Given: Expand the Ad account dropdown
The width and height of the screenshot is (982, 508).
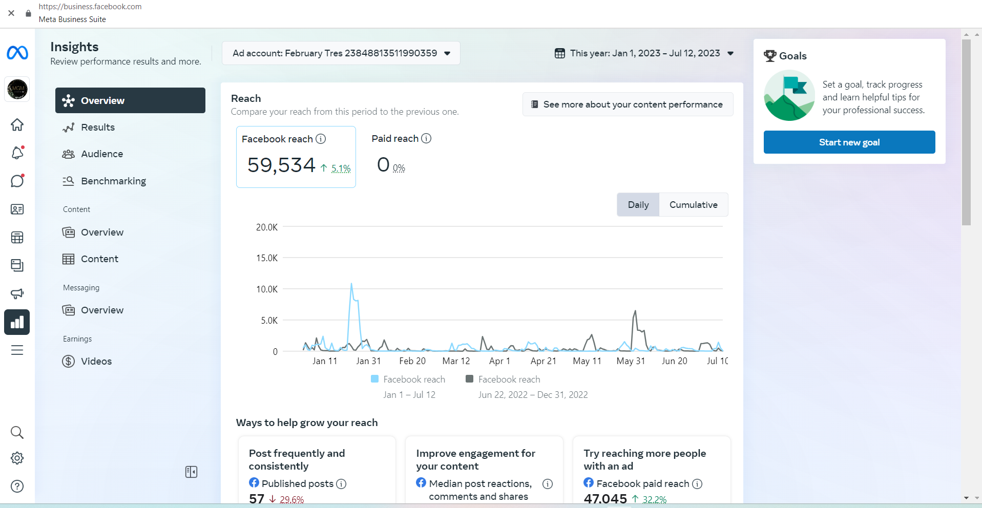Looking at the screenshot, I should 341,53.
